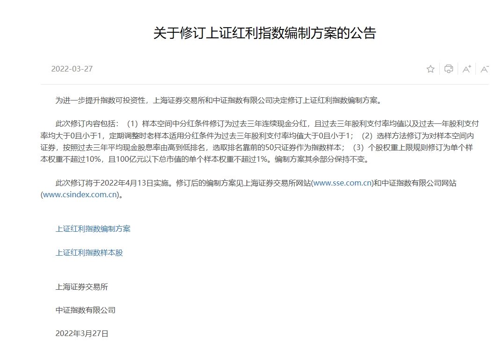Click the signature line 上海证券交易所

(82, 287)
